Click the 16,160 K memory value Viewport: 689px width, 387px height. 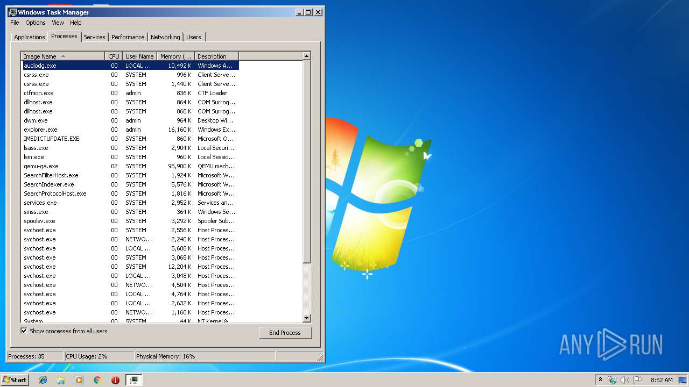pos(180,130)
